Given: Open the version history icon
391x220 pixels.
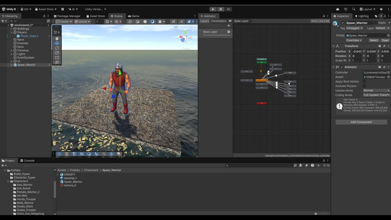Looking at the screenshot, I should 346,9.
